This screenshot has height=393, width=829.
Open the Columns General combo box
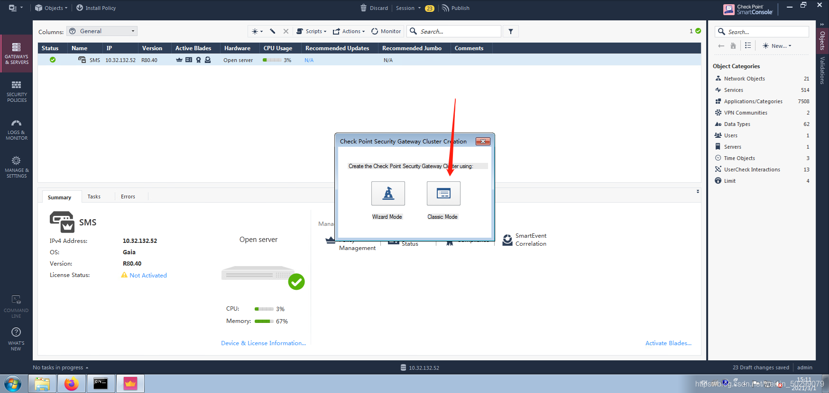click(102, 31)
